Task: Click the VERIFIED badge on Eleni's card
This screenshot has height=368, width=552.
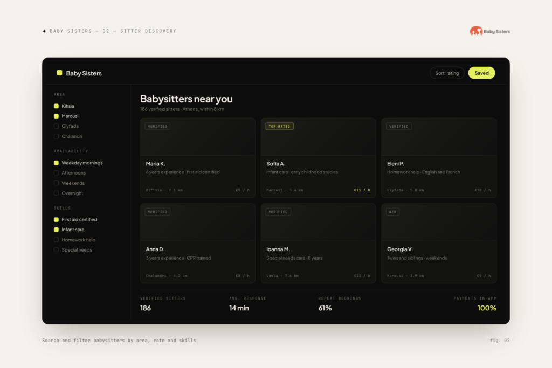Action: point(399,126)
